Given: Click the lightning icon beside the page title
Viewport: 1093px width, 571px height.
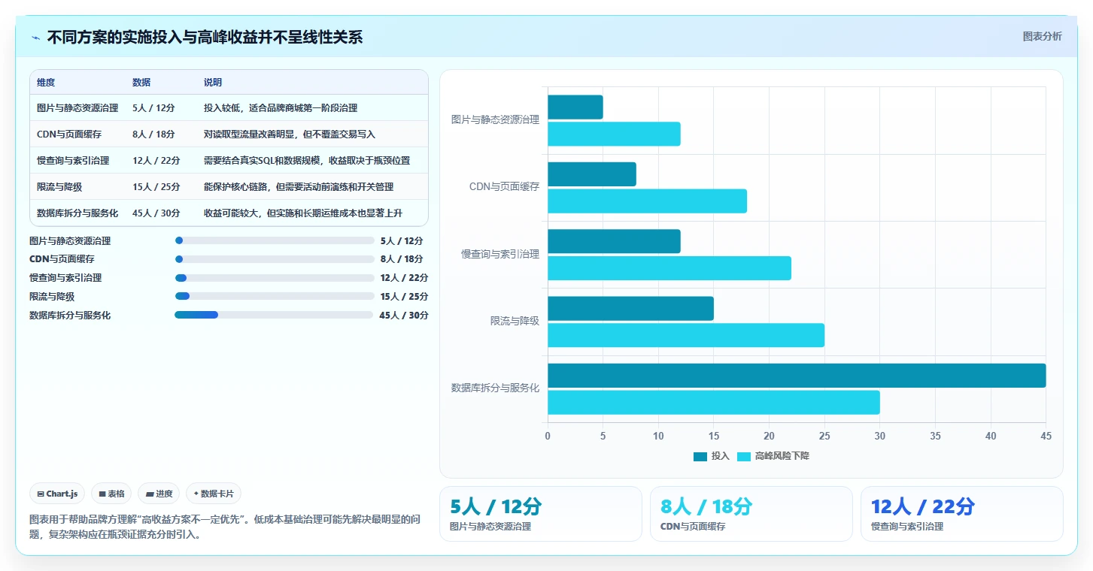Looking at the screenshot, I should pos(35,38).
